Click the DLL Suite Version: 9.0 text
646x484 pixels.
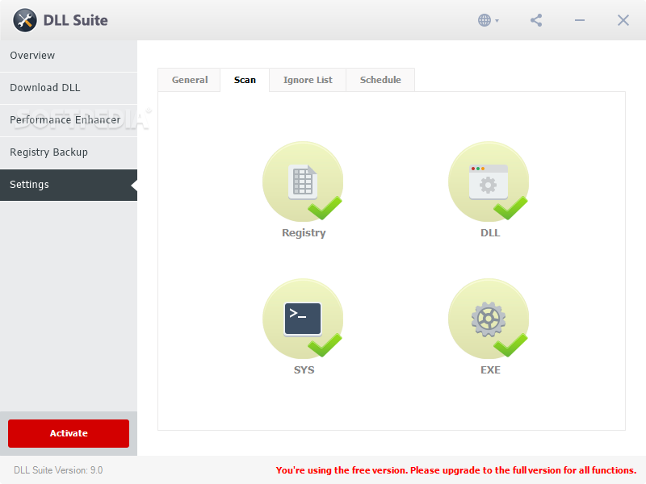(x=58, y=470)
